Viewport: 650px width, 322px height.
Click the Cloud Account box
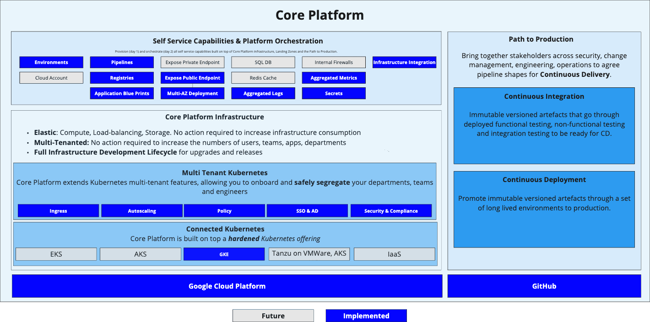pos(51,78)
